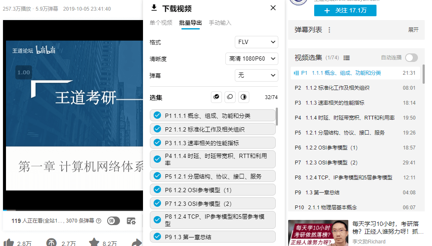The image size is (432, 246).
Task: Open the 清晰度 高清 1080P60 dropdown
Action: click(251, 59)
